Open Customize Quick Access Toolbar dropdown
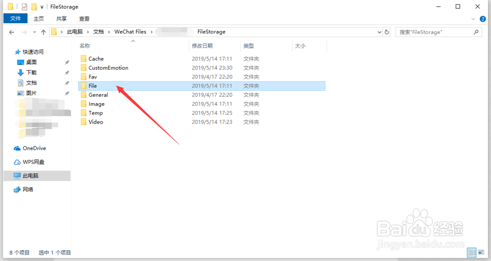491x261 pixels. [x=42, y=7]
